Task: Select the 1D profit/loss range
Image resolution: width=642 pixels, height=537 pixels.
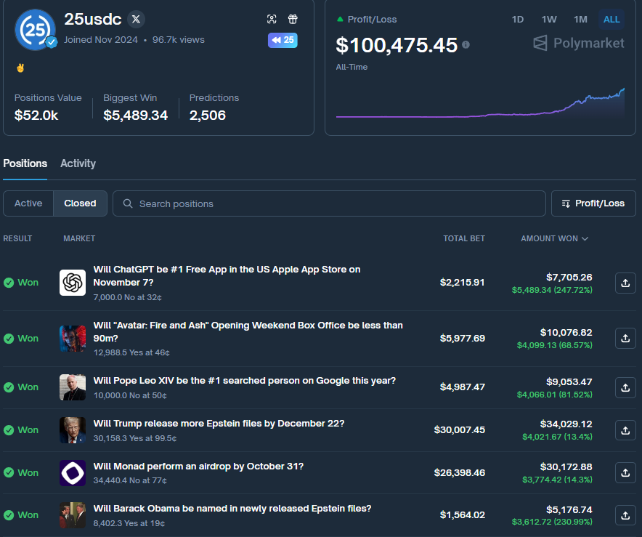Action: click(518, 19)
